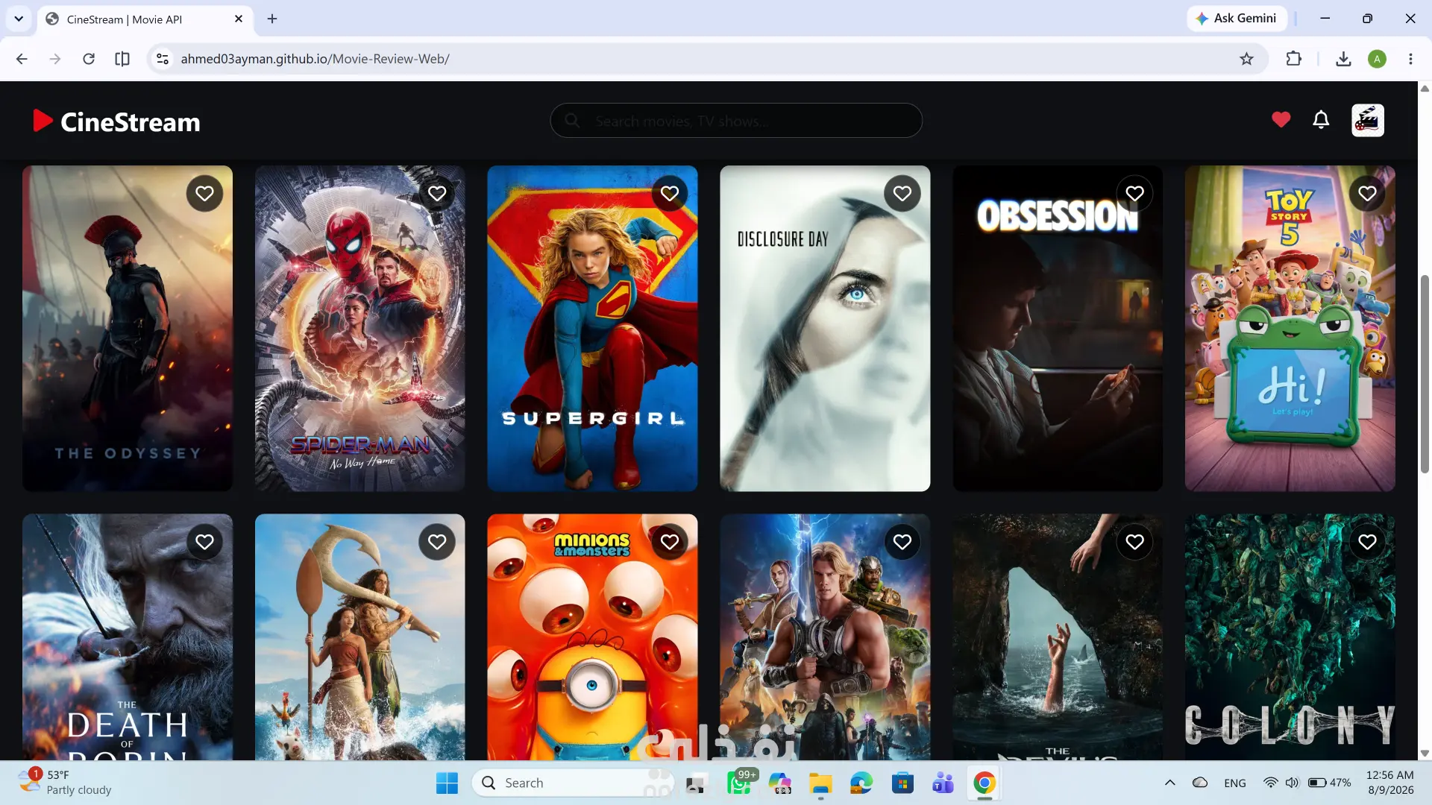Click the taskbar Search box
1432x805 pixels.
click(572, 783)
